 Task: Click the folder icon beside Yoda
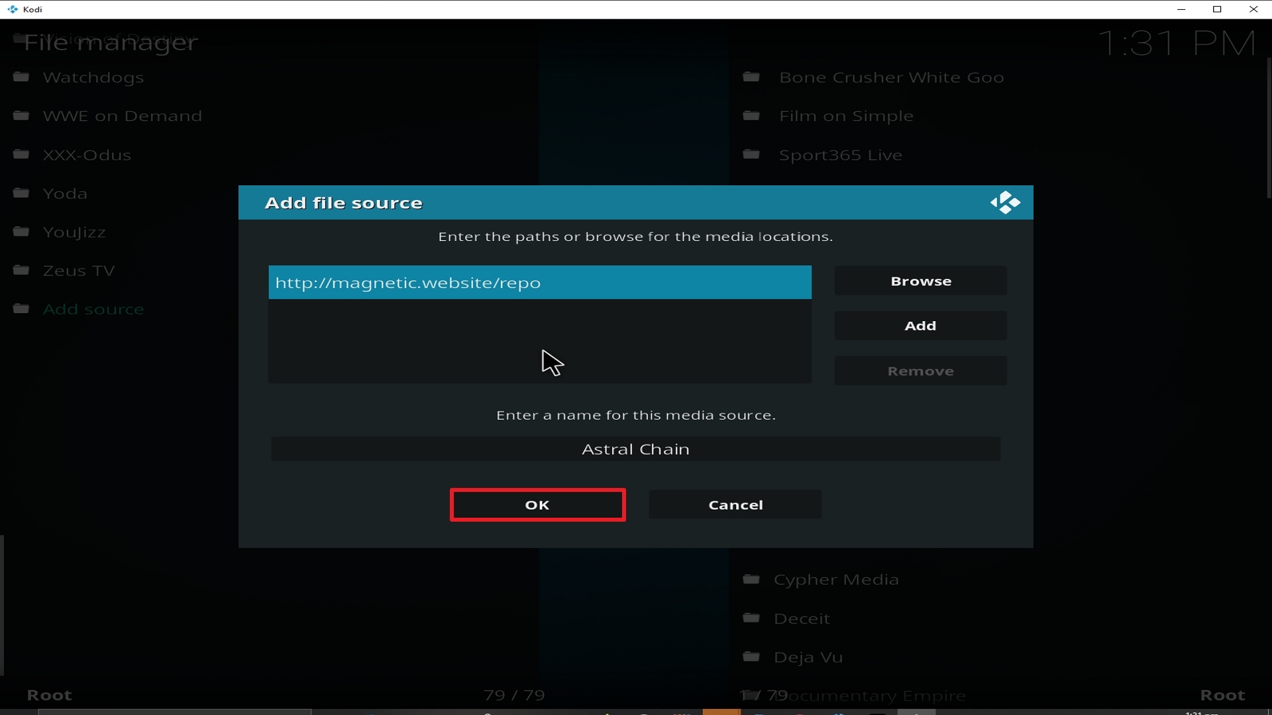point(21,193)
